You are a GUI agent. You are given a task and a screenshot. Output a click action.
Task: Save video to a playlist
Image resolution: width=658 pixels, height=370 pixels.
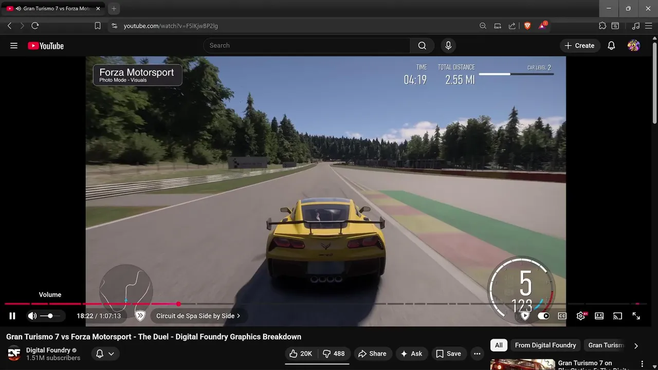(449, 354)
